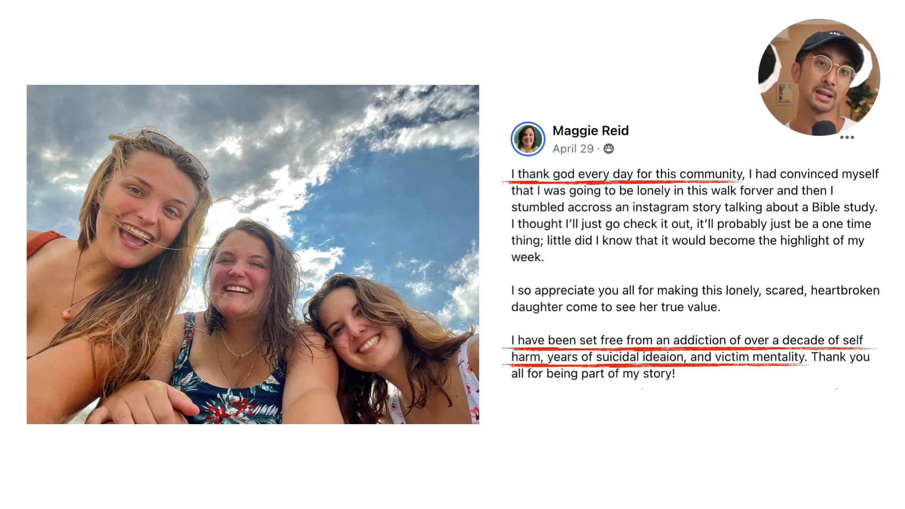Open the three-dot post options menu

tap(847, 137)
